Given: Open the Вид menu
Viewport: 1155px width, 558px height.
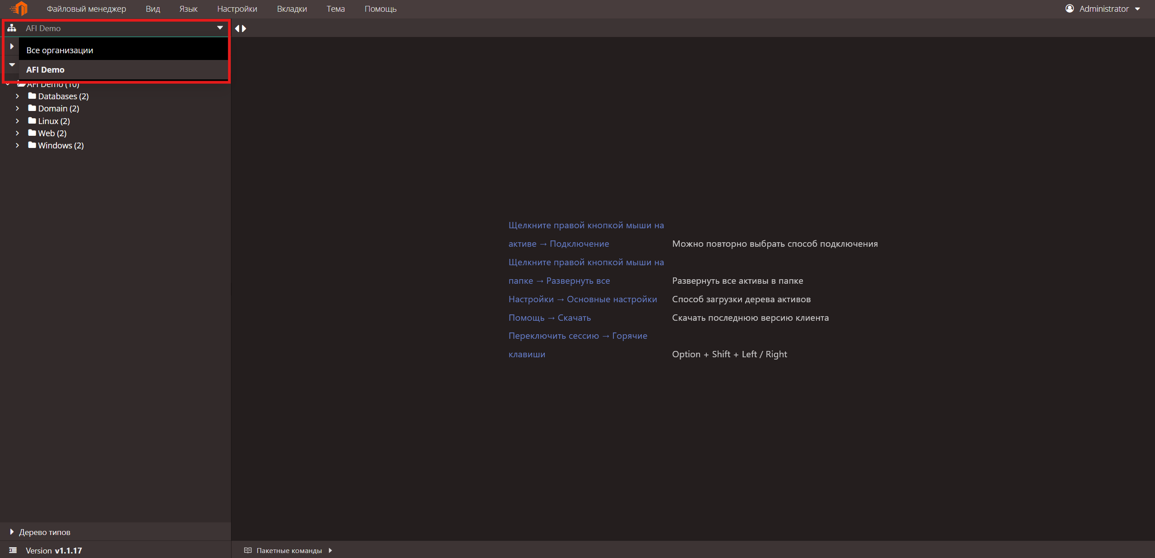Looking at the screenshot, I should click(153, 9).
